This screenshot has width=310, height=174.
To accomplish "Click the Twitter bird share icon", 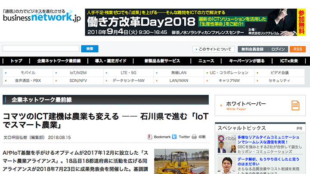I will [174, 137].
